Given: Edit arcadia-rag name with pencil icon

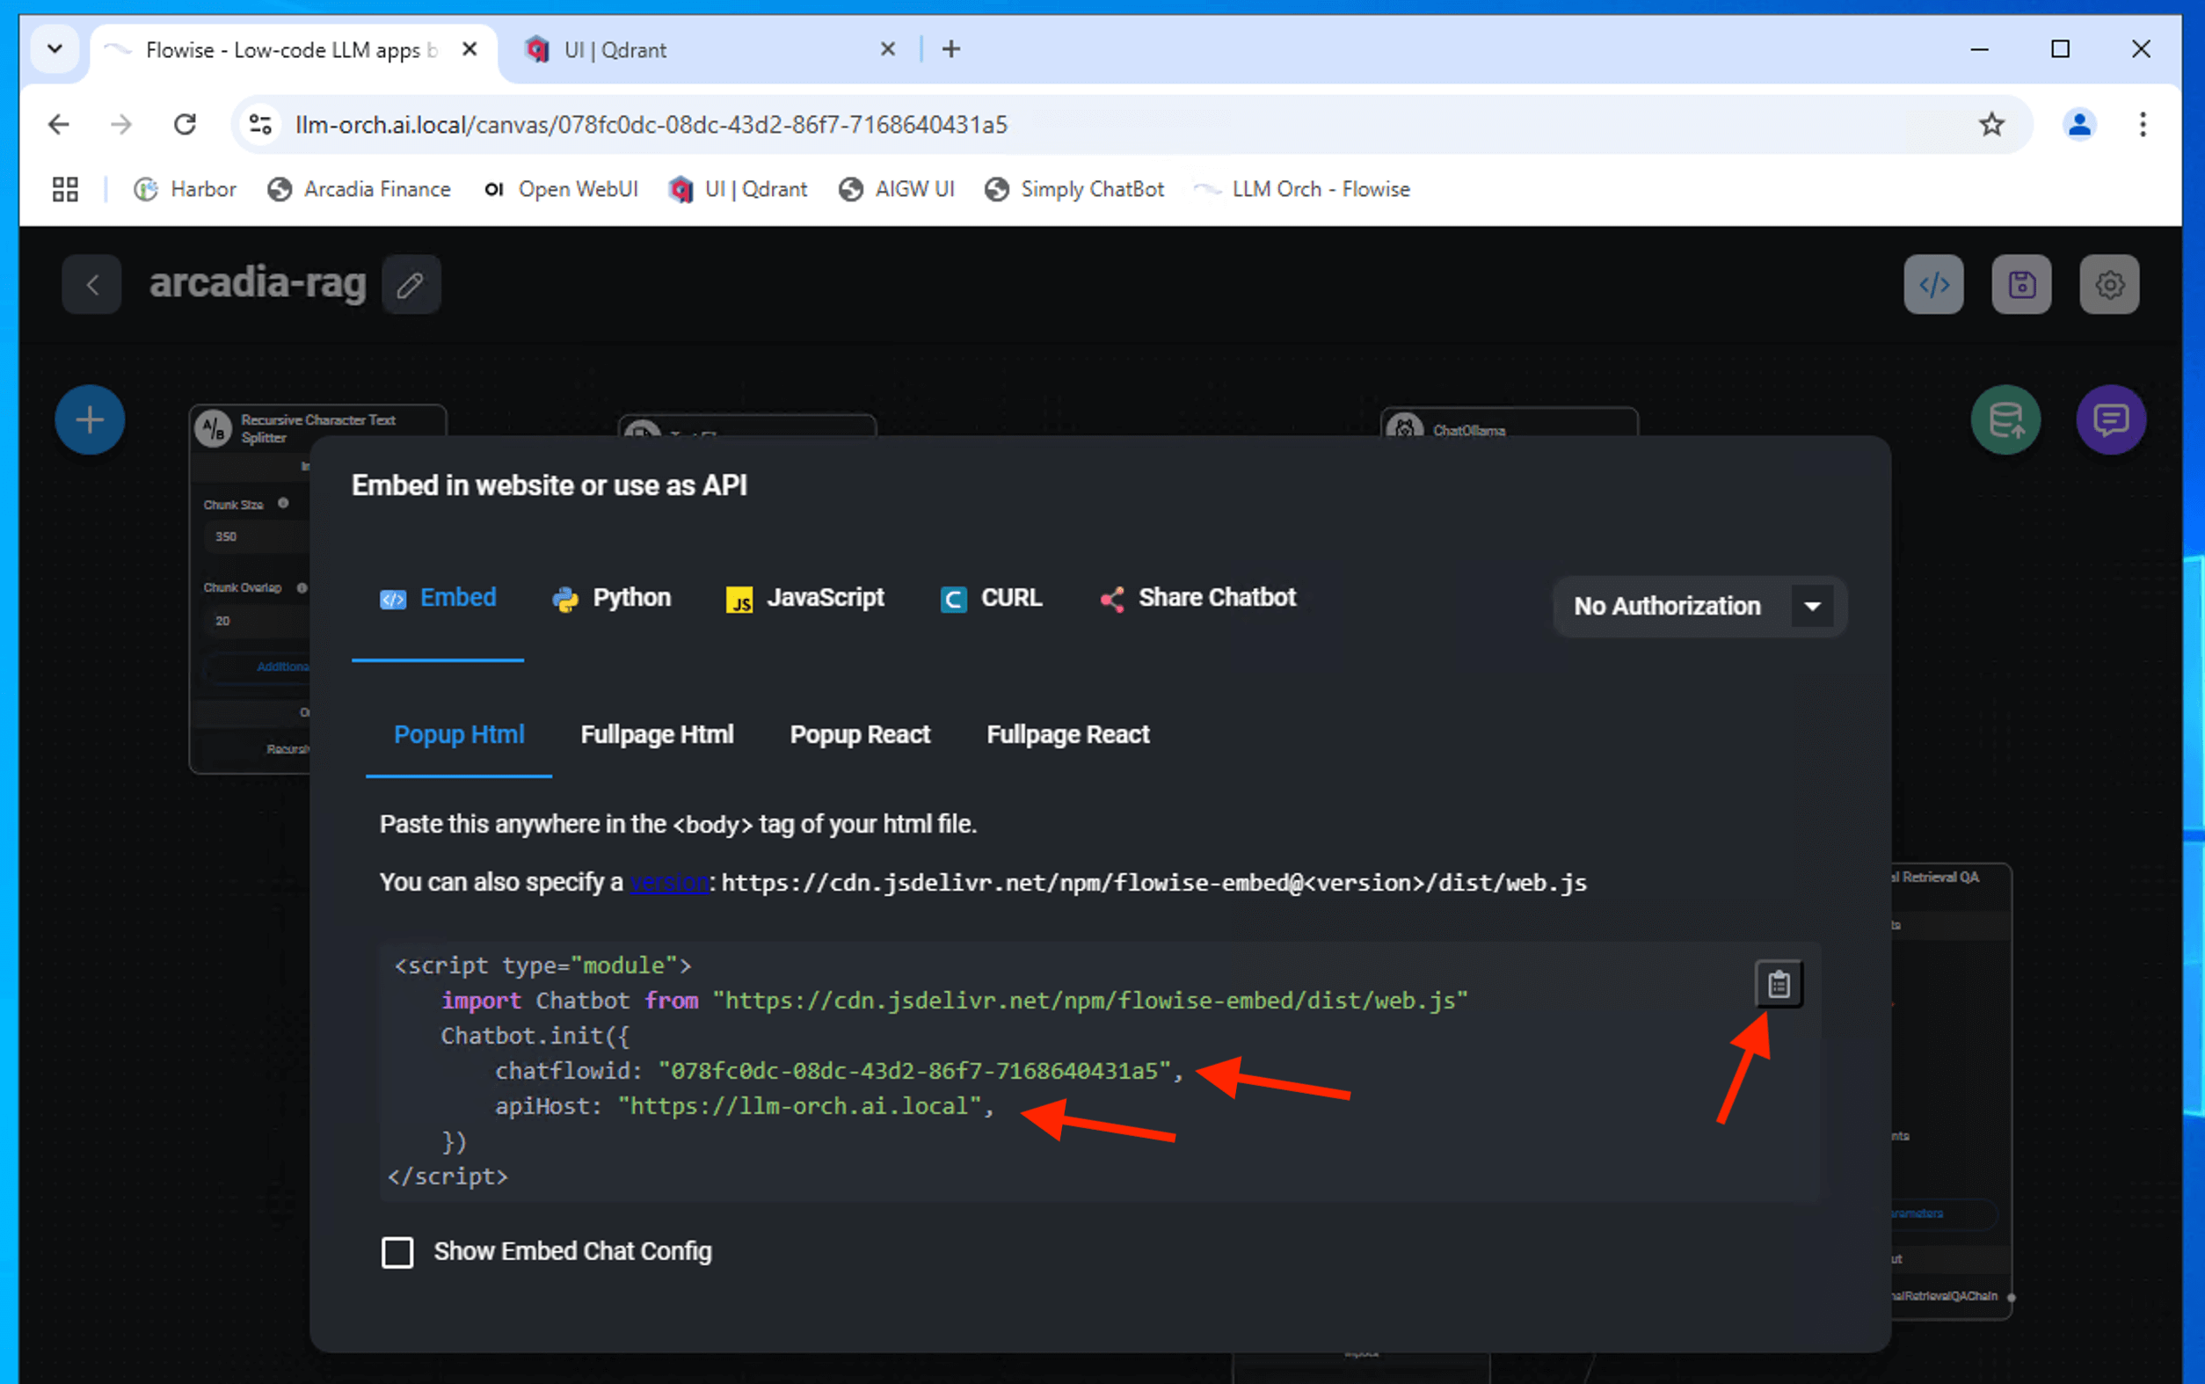Looking at the screenshot, I should [411, 285].
